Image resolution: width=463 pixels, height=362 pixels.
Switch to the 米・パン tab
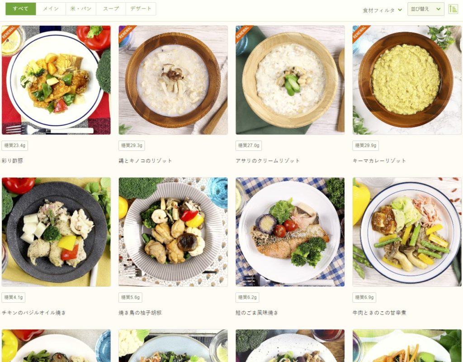point(81,9)
